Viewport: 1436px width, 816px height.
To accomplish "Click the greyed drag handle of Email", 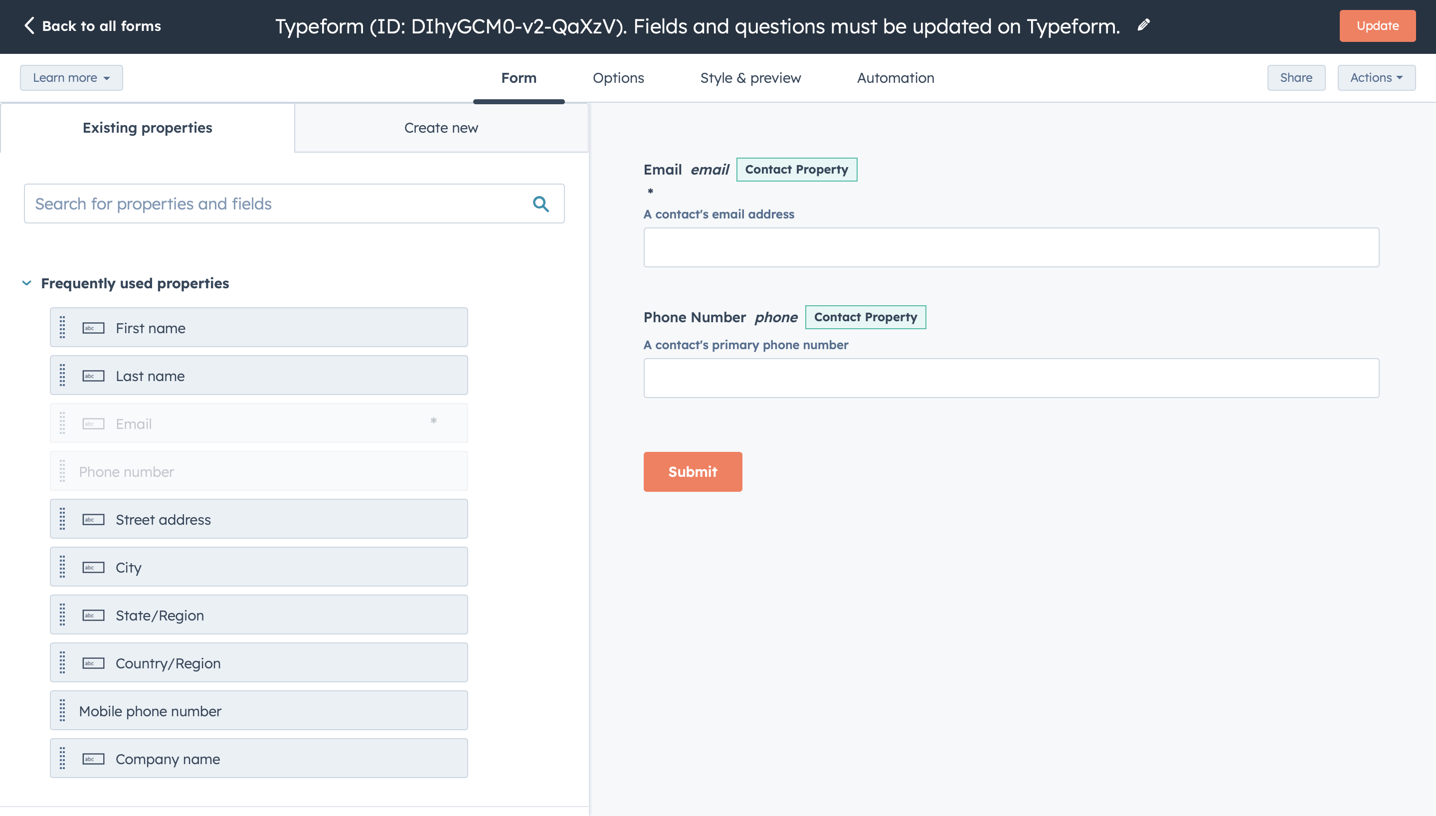I will [x=62, y=423].
